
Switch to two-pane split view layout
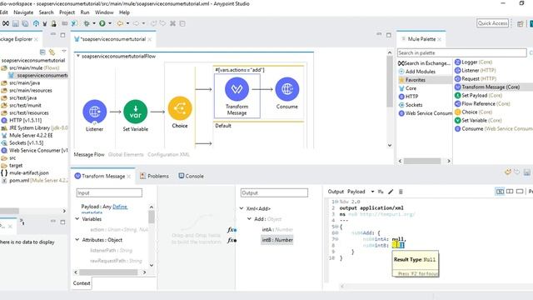pos(510,192)
